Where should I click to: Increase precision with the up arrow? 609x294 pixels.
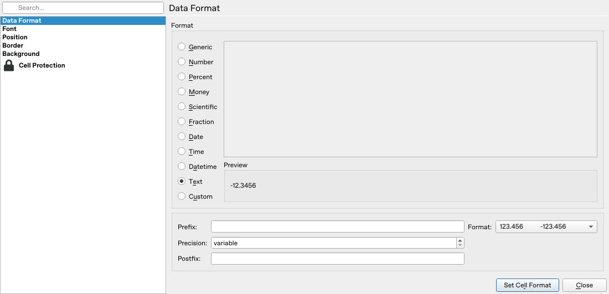tap(460, 240)
